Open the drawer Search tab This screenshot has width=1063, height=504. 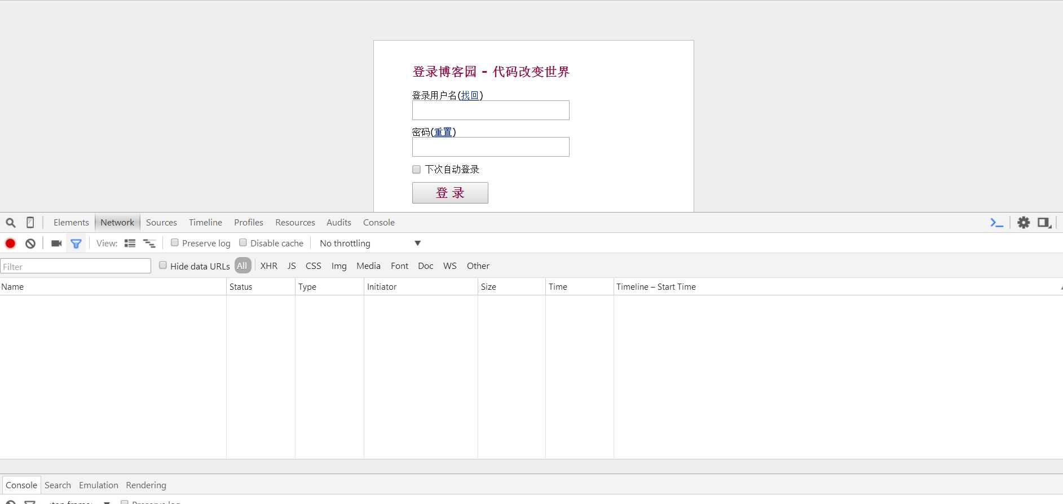(58, 485)
